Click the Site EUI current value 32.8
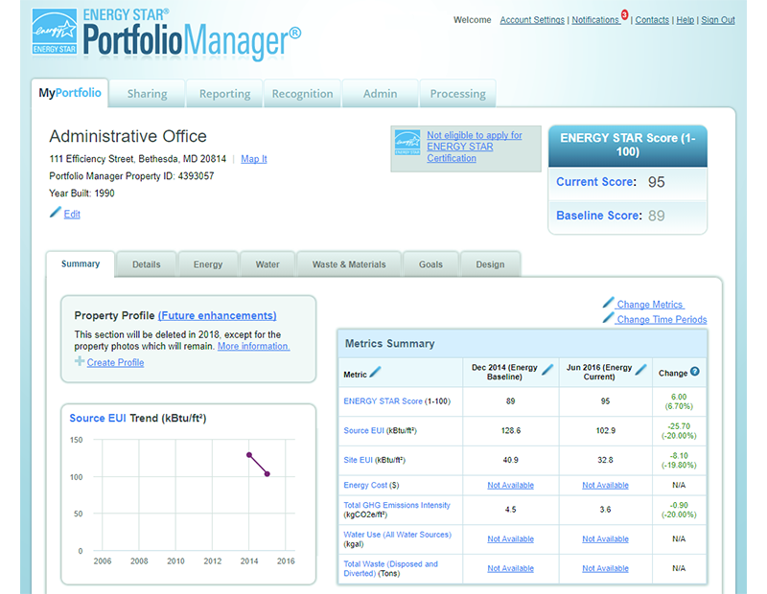767x594 pixels. point(605,460)
